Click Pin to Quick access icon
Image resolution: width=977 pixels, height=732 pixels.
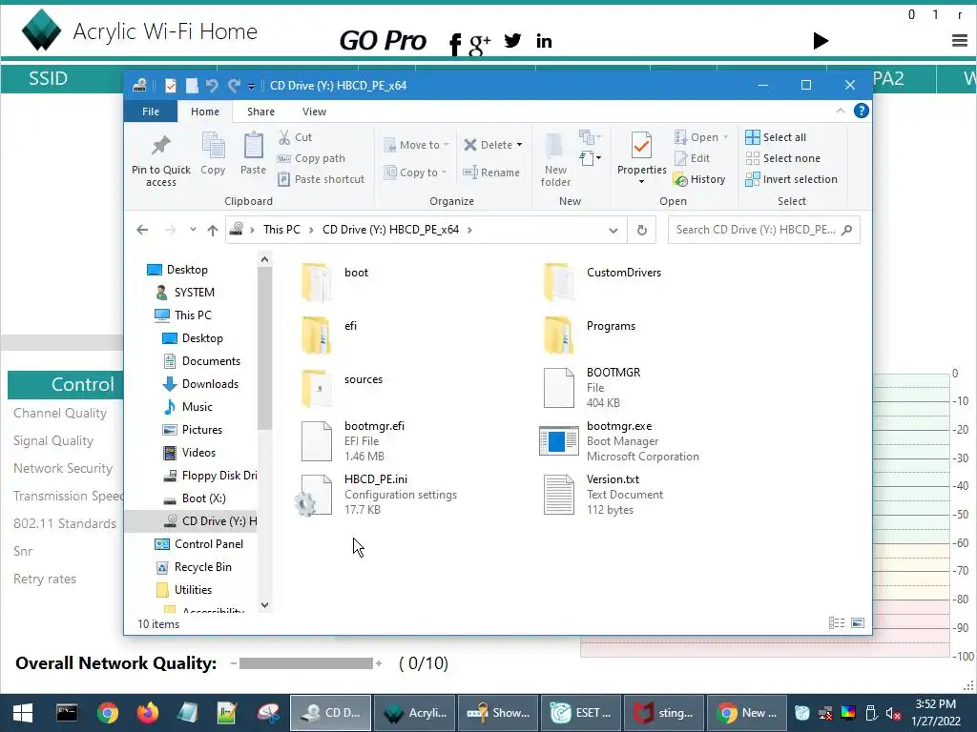click(x=160, y=146)
